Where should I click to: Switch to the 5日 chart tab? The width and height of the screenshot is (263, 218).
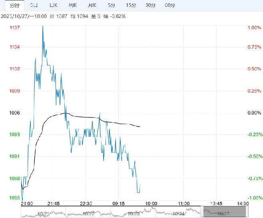[x=34, y=5]
